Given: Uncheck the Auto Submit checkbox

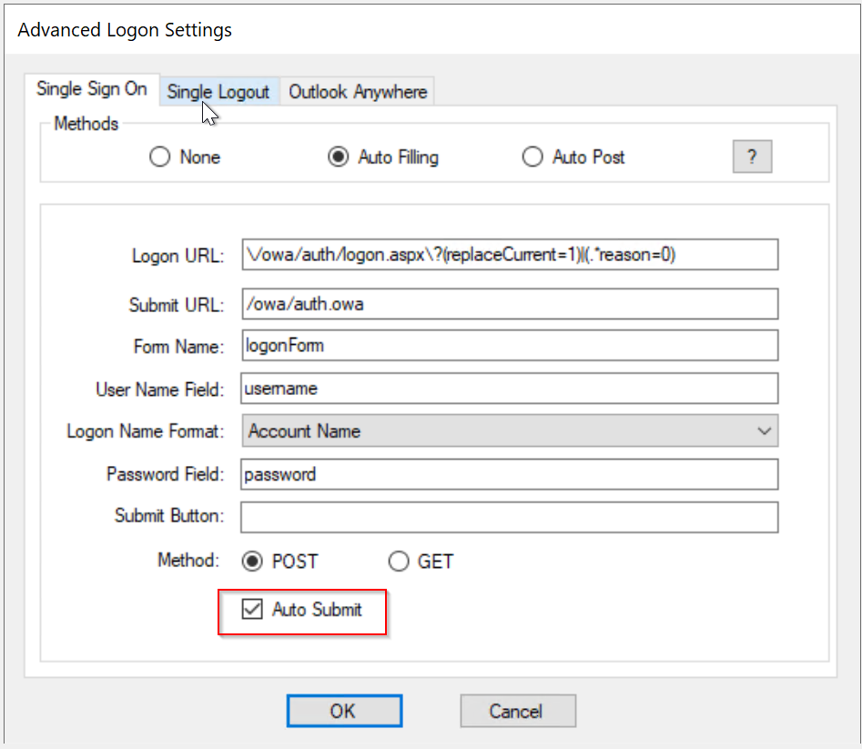Looking at the screenshot, I should pos(252,610).
